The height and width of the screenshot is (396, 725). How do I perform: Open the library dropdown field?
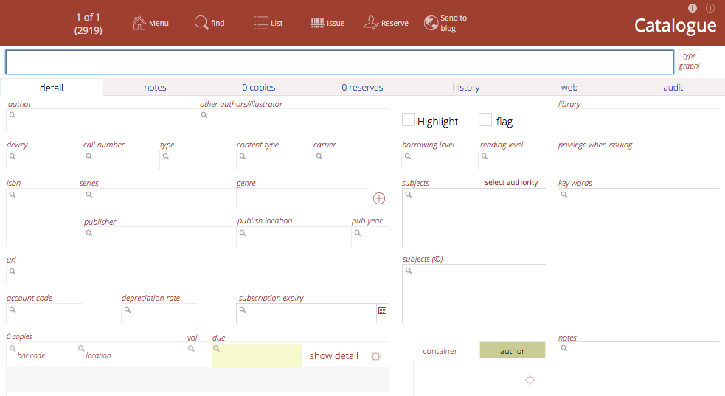[x=638, y=119]
